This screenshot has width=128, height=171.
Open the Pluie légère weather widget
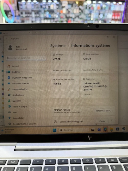tap(8, 131)
